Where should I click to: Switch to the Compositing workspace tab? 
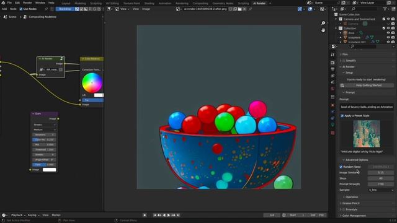[x=200, y=3]
